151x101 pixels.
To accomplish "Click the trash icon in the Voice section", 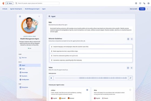I will (x=128, y=68).
